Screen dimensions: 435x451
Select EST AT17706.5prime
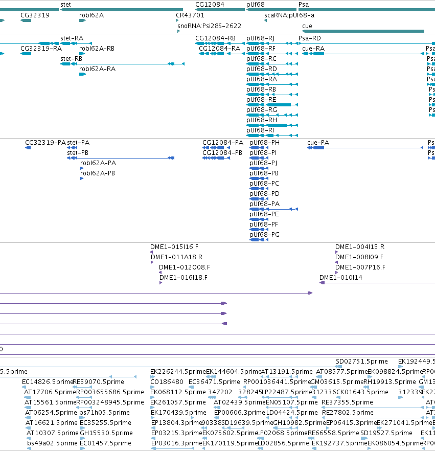coord(50,392)
